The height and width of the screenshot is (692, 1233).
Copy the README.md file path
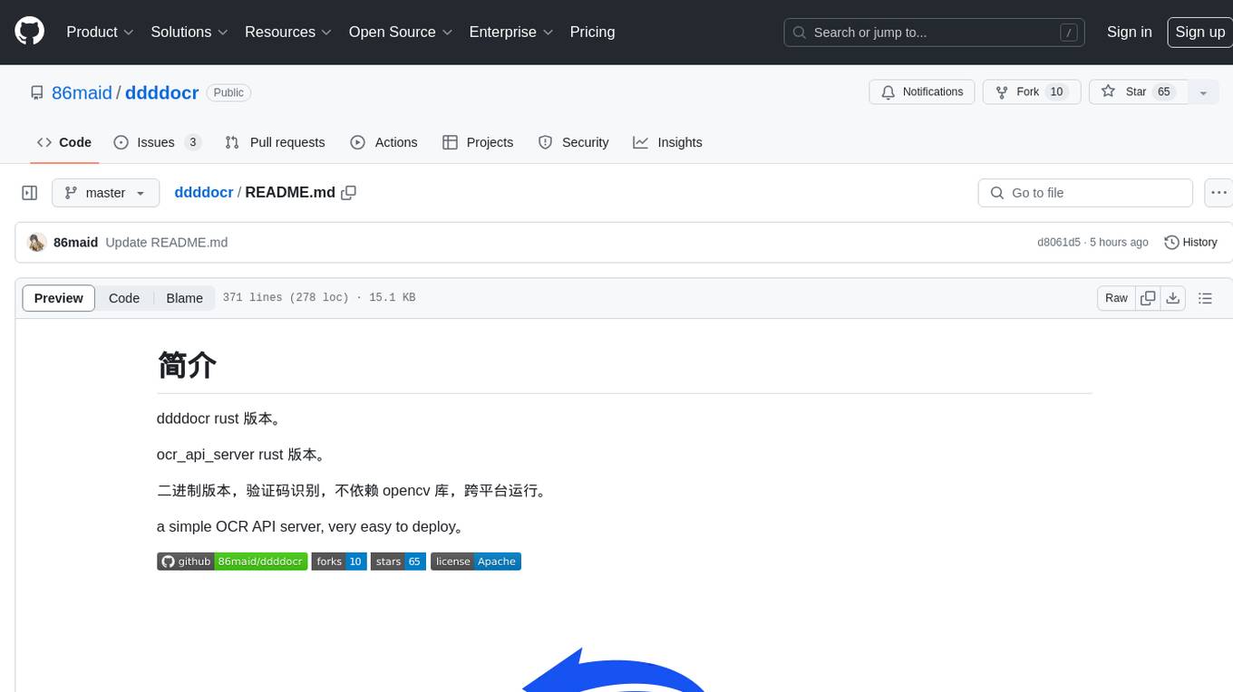coord(348,193)
